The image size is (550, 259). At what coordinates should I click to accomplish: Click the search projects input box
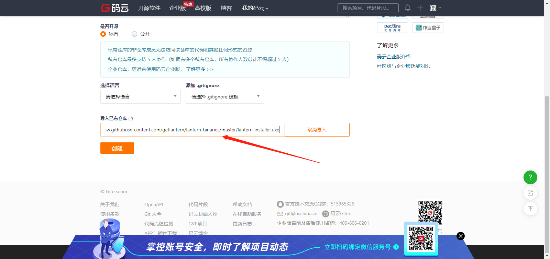tap(368, 8)
